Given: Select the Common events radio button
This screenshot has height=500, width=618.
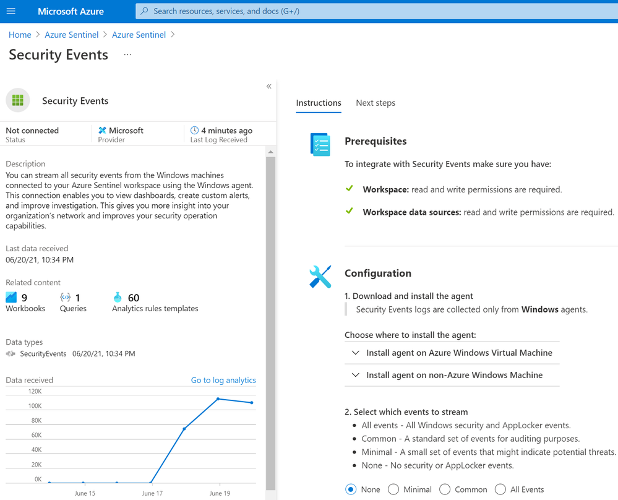Looking at the screenshot, I should [445, 489].
